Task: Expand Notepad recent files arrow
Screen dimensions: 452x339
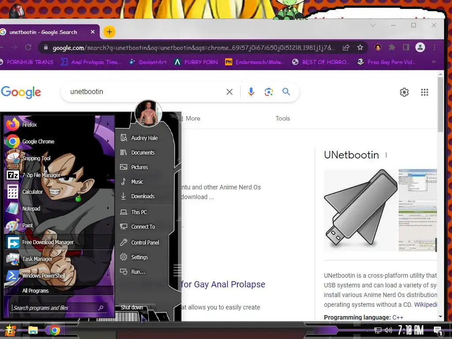Action: coord(108,208)
